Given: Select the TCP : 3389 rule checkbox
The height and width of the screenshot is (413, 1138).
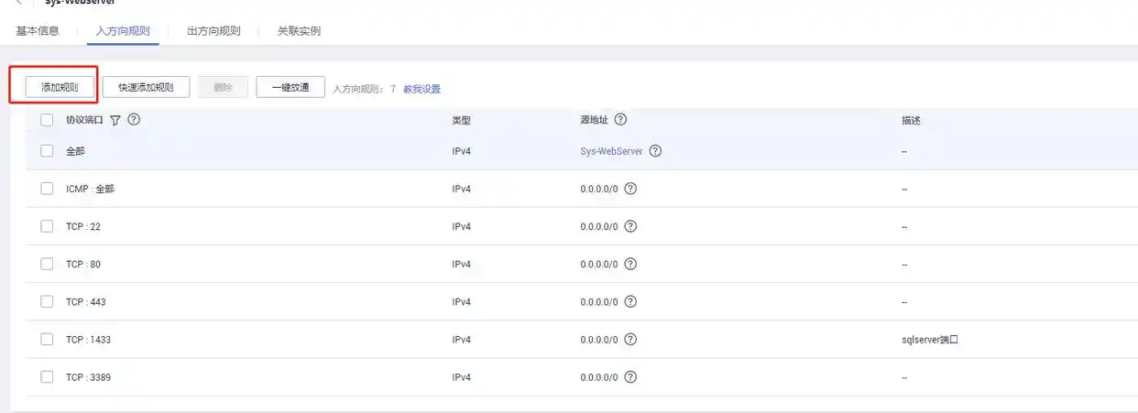Looking at the screenshot, I should coord(47,376).
